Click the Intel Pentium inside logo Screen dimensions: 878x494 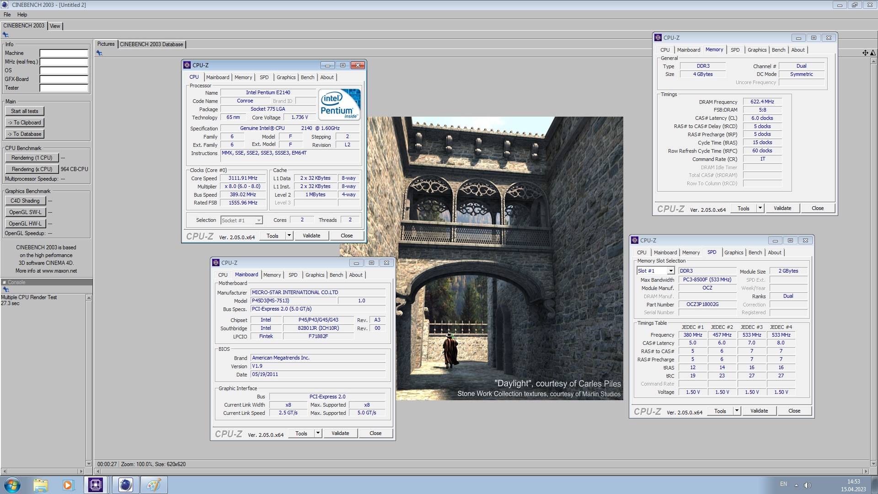[x=339, y=104]
